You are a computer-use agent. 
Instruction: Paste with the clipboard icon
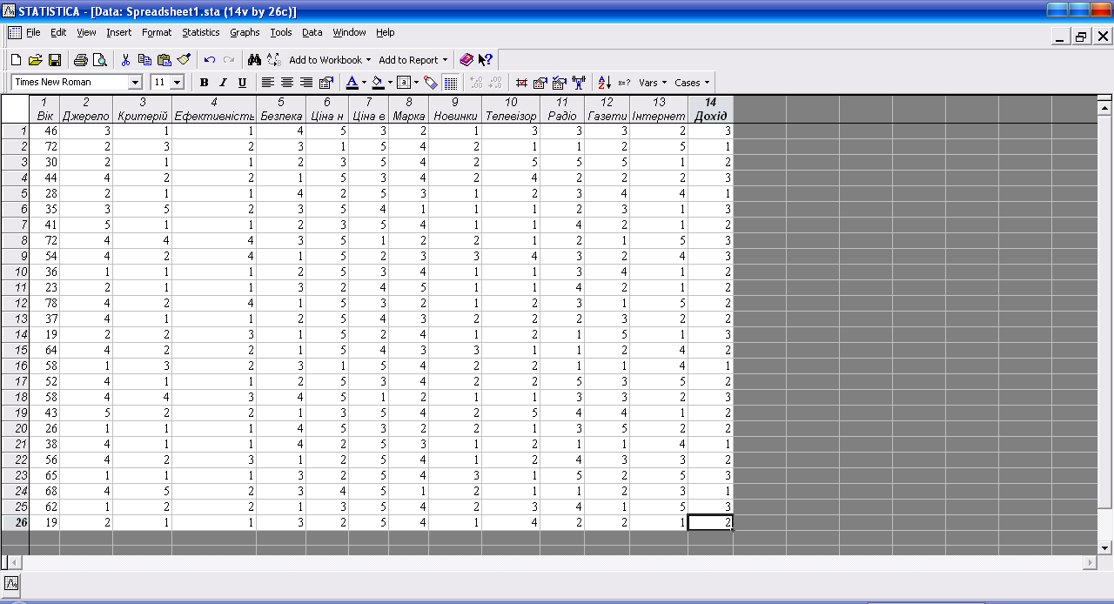164,60
